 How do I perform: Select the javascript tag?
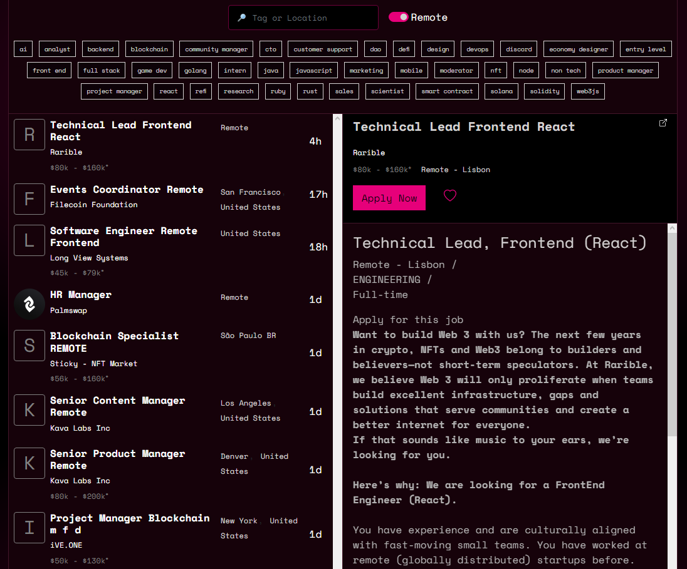coord(313,70)
